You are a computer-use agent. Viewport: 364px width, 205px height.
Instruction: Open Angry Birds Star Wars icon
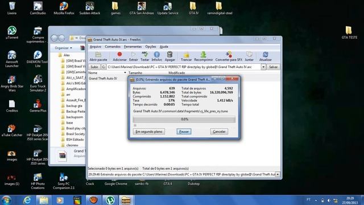12,83
